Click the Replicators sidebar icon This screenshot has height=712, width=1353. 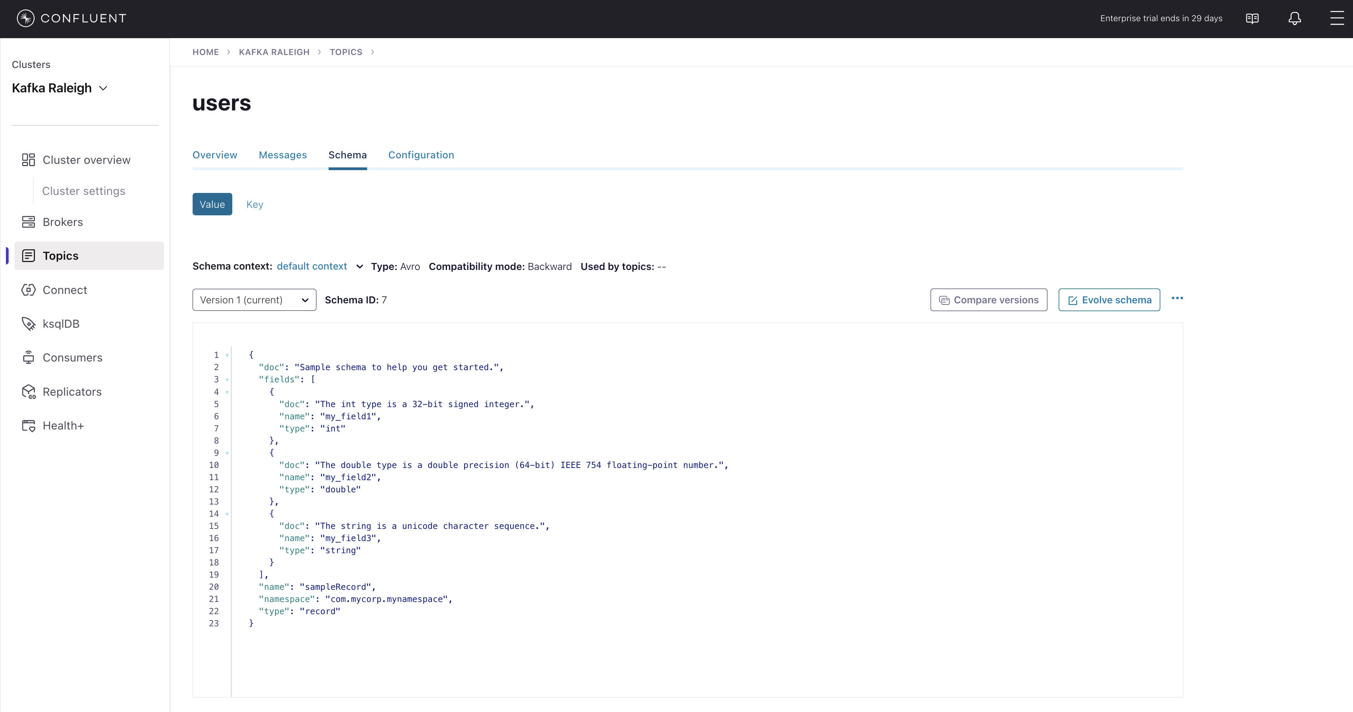(x=28, y=392)
